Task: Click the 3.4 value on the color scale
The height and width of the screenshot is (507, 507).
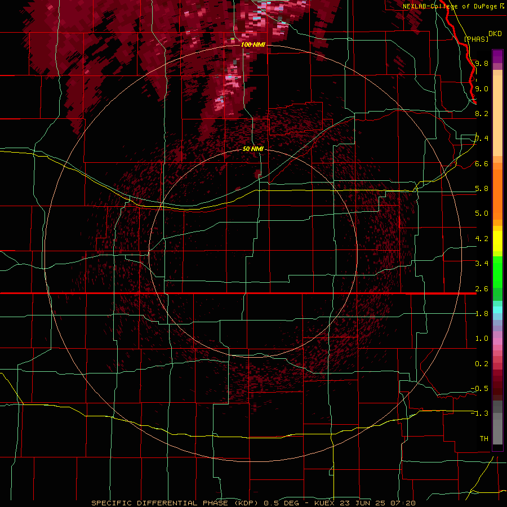Action: pos(482,264)
